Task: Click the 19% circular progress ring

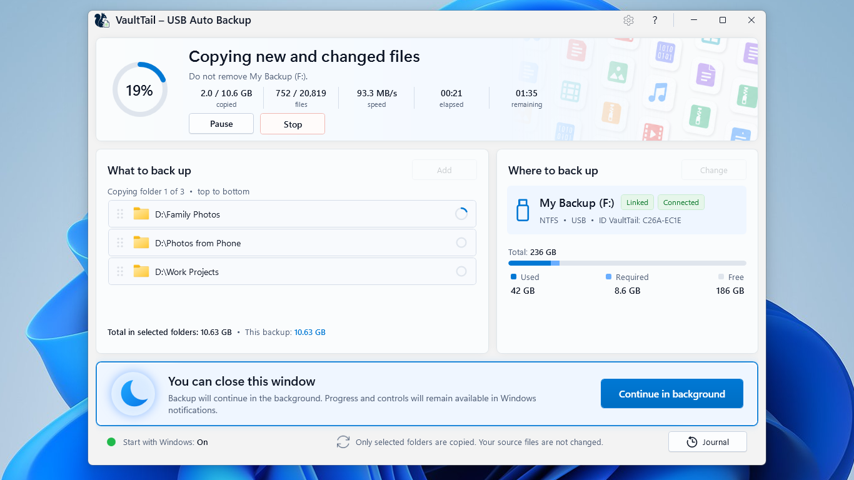Action: (x=139, y=90)
